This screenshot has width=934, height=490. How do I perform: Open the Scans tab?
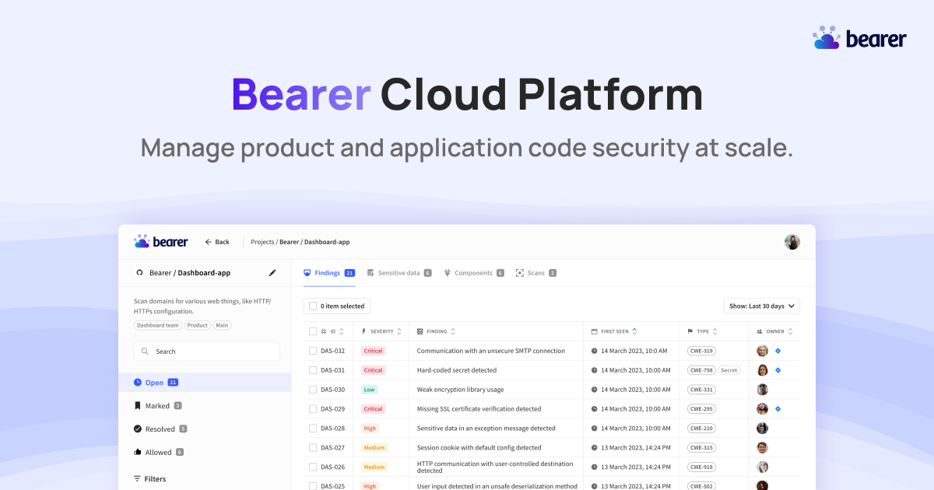point(536,273)
